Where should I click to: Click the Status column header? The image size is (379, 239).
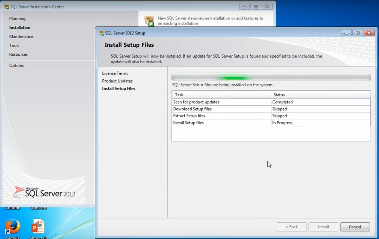321,95
